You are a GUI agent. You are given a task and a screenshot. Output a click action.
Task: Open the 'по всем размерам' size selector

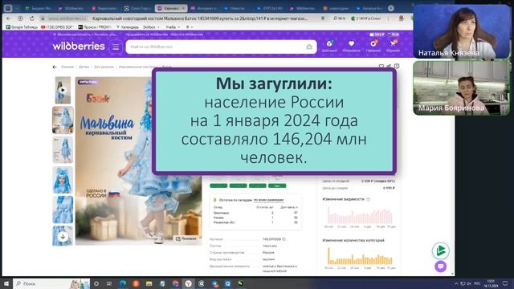[268, 200]
